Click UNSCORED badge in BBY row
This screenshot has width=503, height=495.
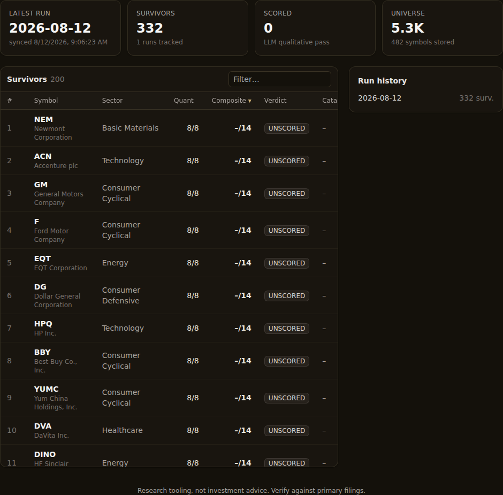click(x=286, y=361)
